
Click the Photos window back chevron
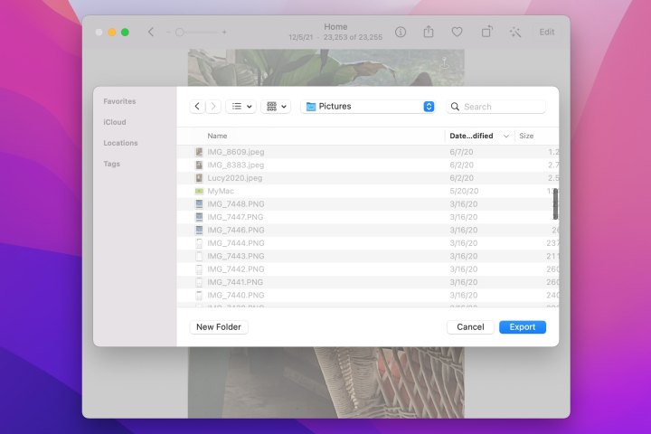[x=151, y=32]
